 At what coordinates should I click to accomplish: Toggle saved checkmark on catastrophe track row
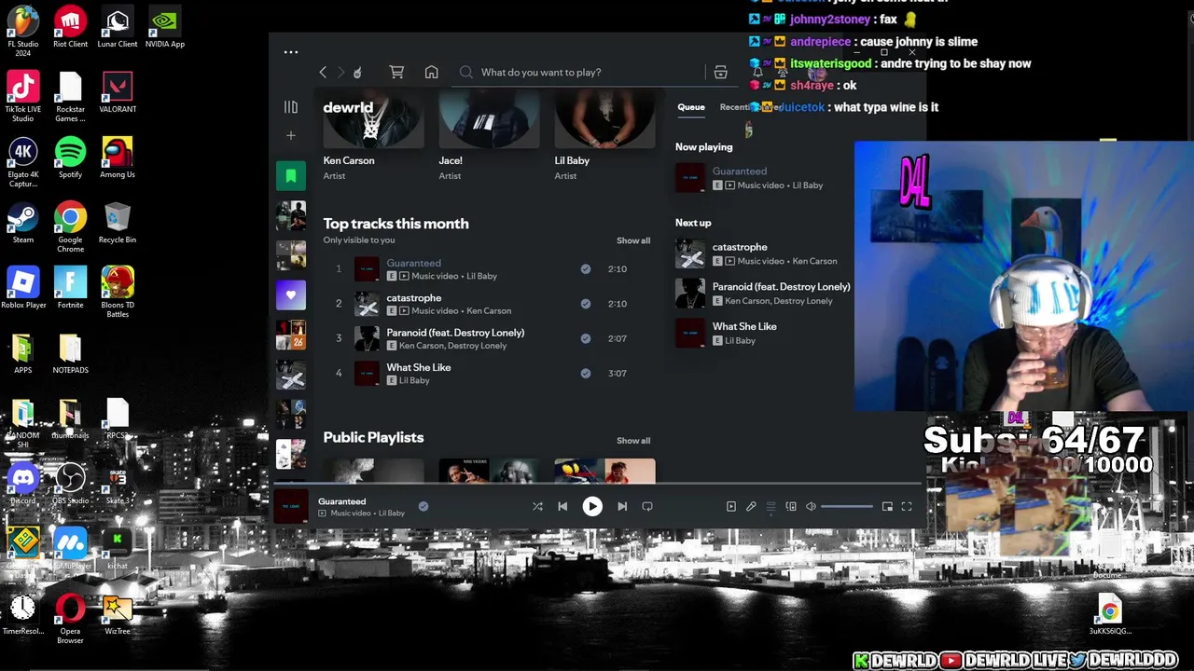pos(586,303)
